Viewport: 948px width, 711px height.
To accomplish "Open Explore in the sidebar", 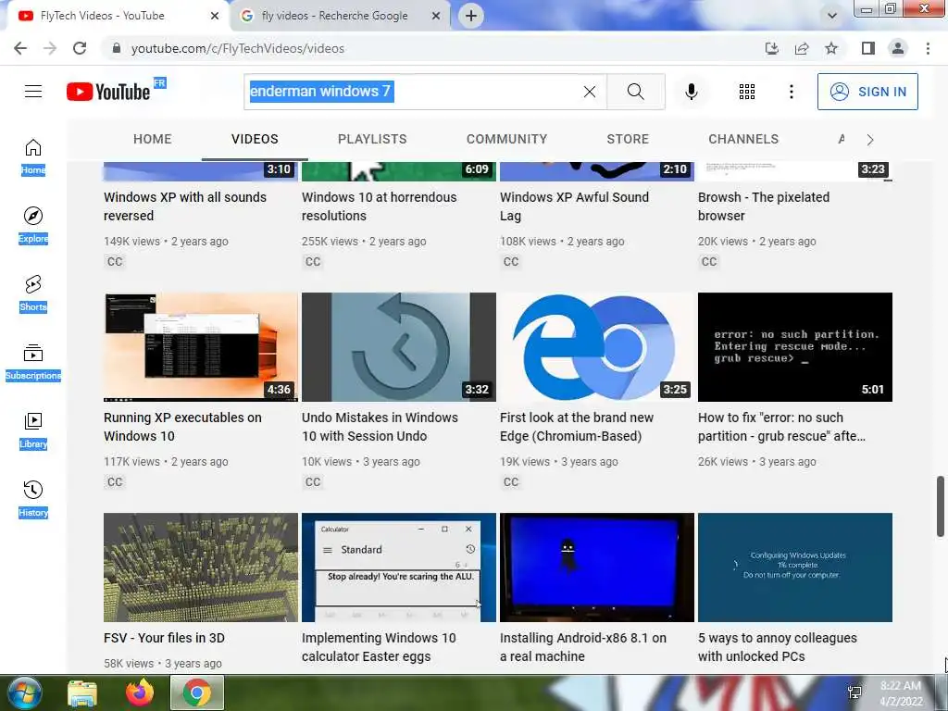I will tap(33, 226).
